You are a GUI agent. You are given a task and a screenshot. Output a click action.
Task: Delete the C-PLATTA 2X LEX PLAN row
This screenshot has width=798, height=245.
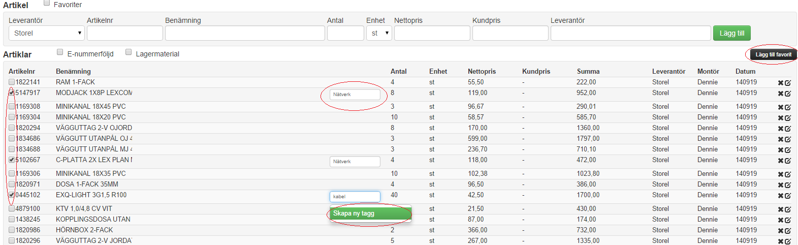click(x=781, y=161)
